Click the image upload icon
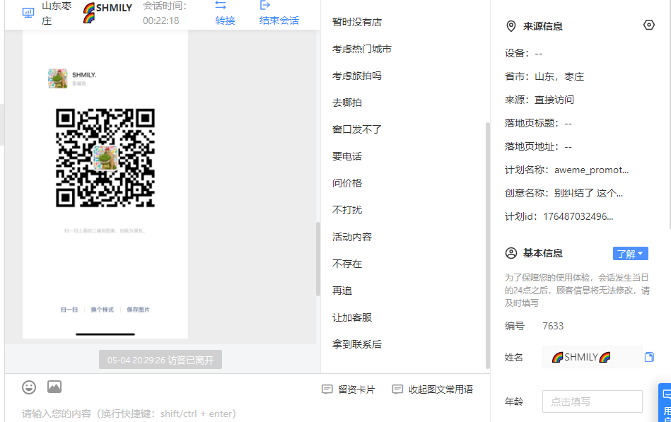This screenshot has height=422, width=671. pos(54,387)
